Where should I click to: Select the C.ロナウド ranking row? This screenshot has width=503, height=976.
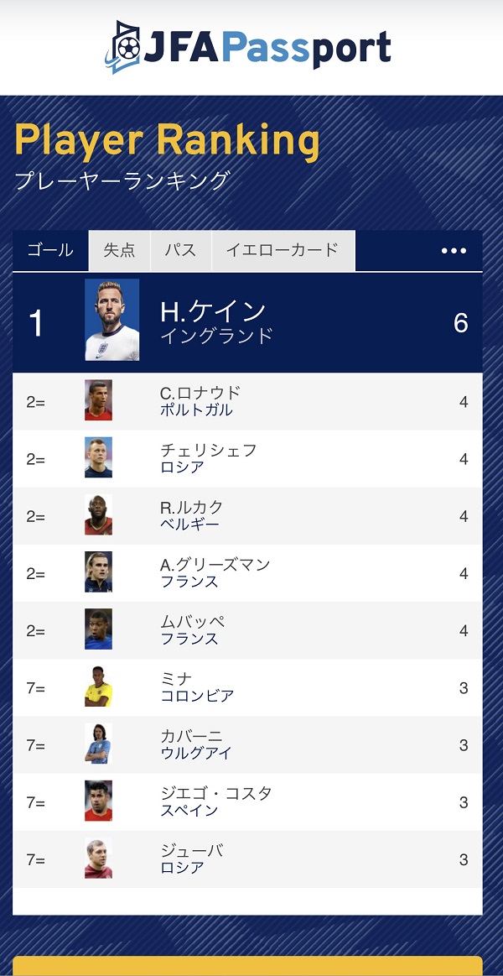[251, 401]
